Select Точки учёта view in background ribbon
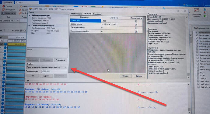 9,13
